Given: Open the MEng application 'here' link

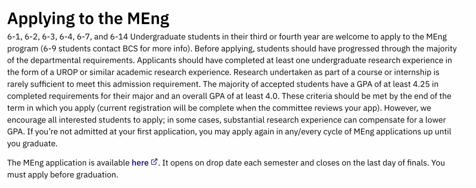Looking at the screenshot, I should click(140, 162).
